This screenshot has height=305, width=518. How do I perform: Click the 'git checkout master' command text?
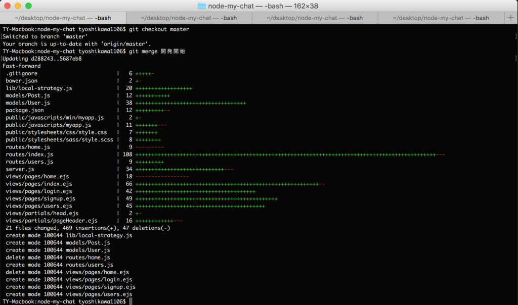pos(159,29)
